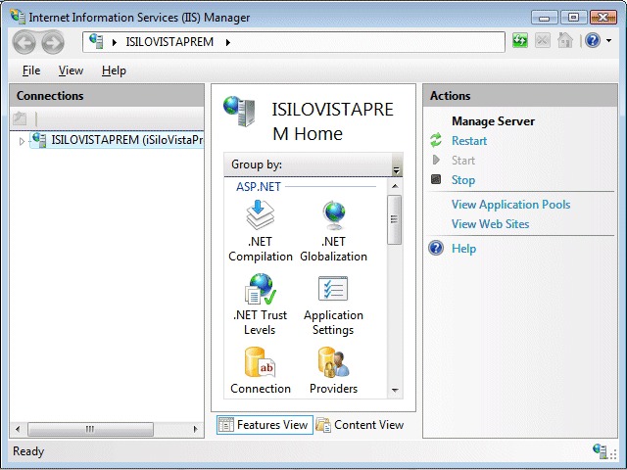Select ISILOVISTAPREM server in Connections tree

point(125,140)
